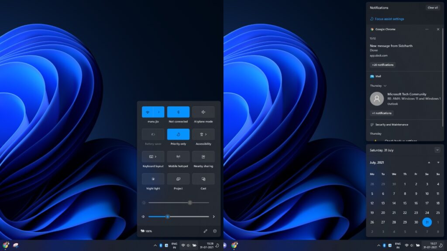The width and height of the screenshot is (447, 251).
Task: Open the ENG IN language switcher
Action: (x=398, y=244)
